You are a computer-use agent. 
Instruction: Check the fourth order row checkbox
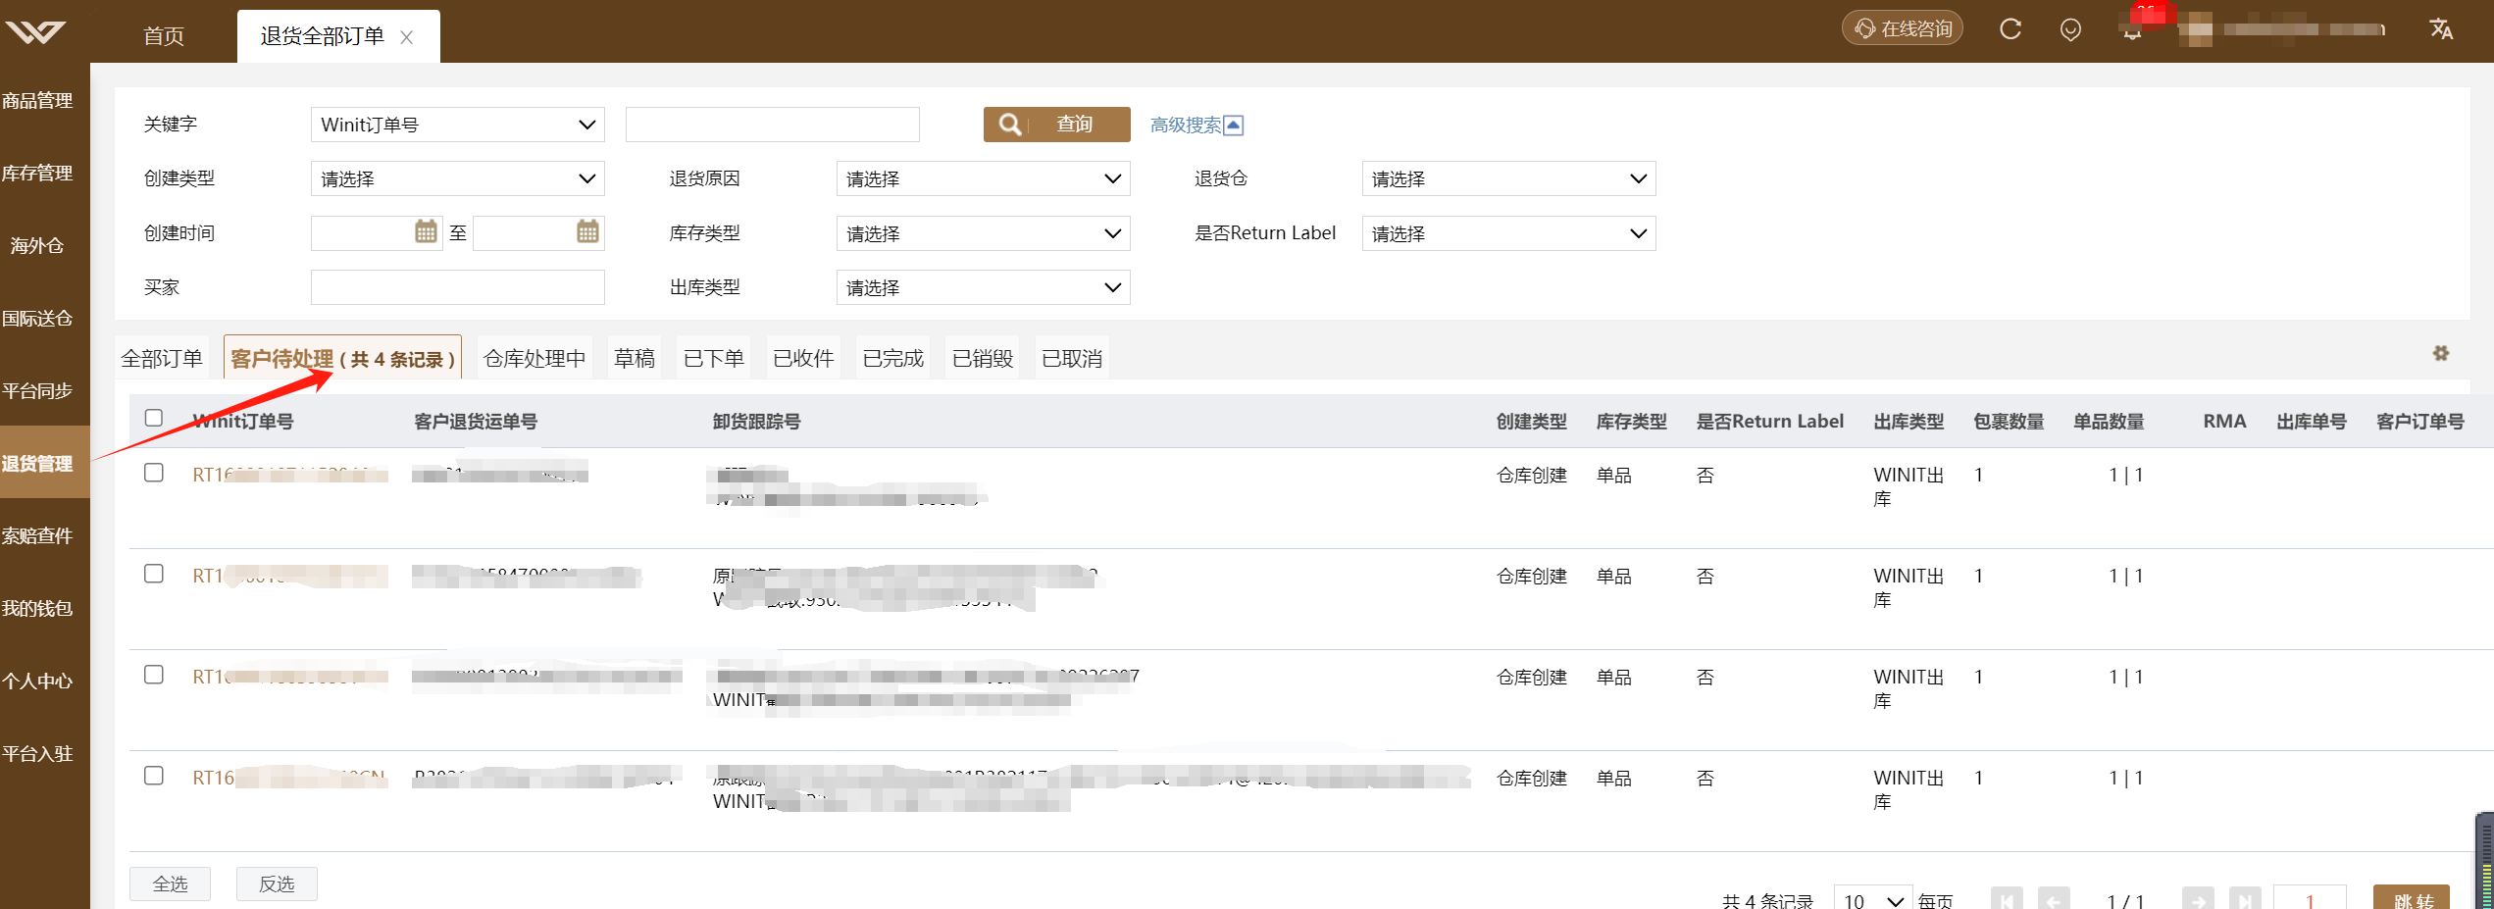coord(154,776)
